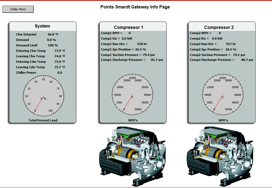Click the Demand value 0.0 %
Image resolution: width=272 pixels, height=188 pixels.
51,40
